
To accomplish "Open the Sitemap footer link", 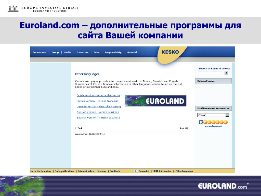I will point(101,171).
